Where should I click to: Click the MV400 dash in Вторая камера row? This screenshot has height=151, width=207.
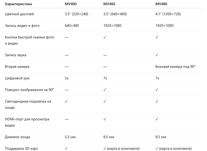[x=67, y=67]
